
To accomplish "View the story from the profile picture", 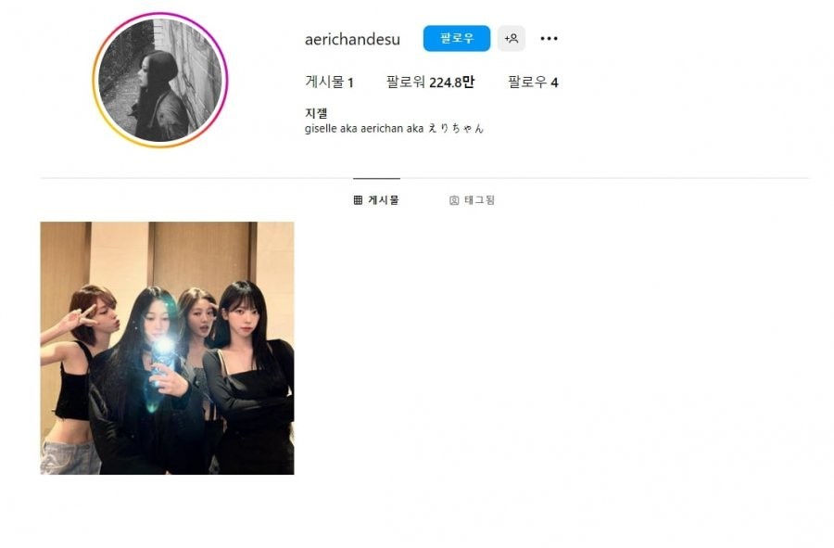I will tap(160, 81).
